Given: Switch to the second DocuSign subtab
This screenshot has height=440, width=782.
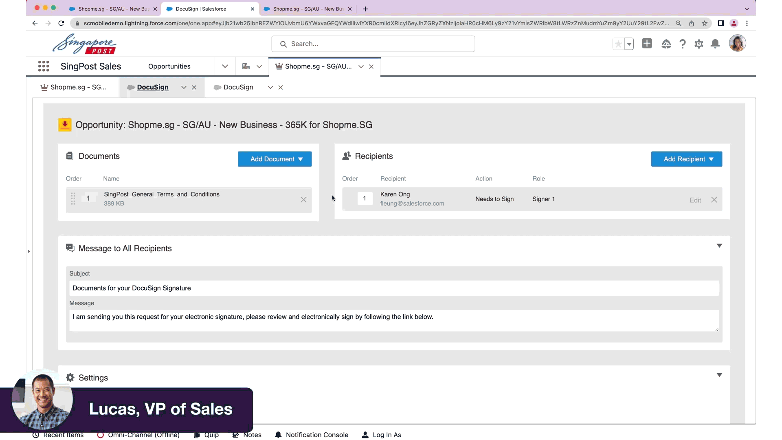Looking at the screenshot, I should point(238,87).
